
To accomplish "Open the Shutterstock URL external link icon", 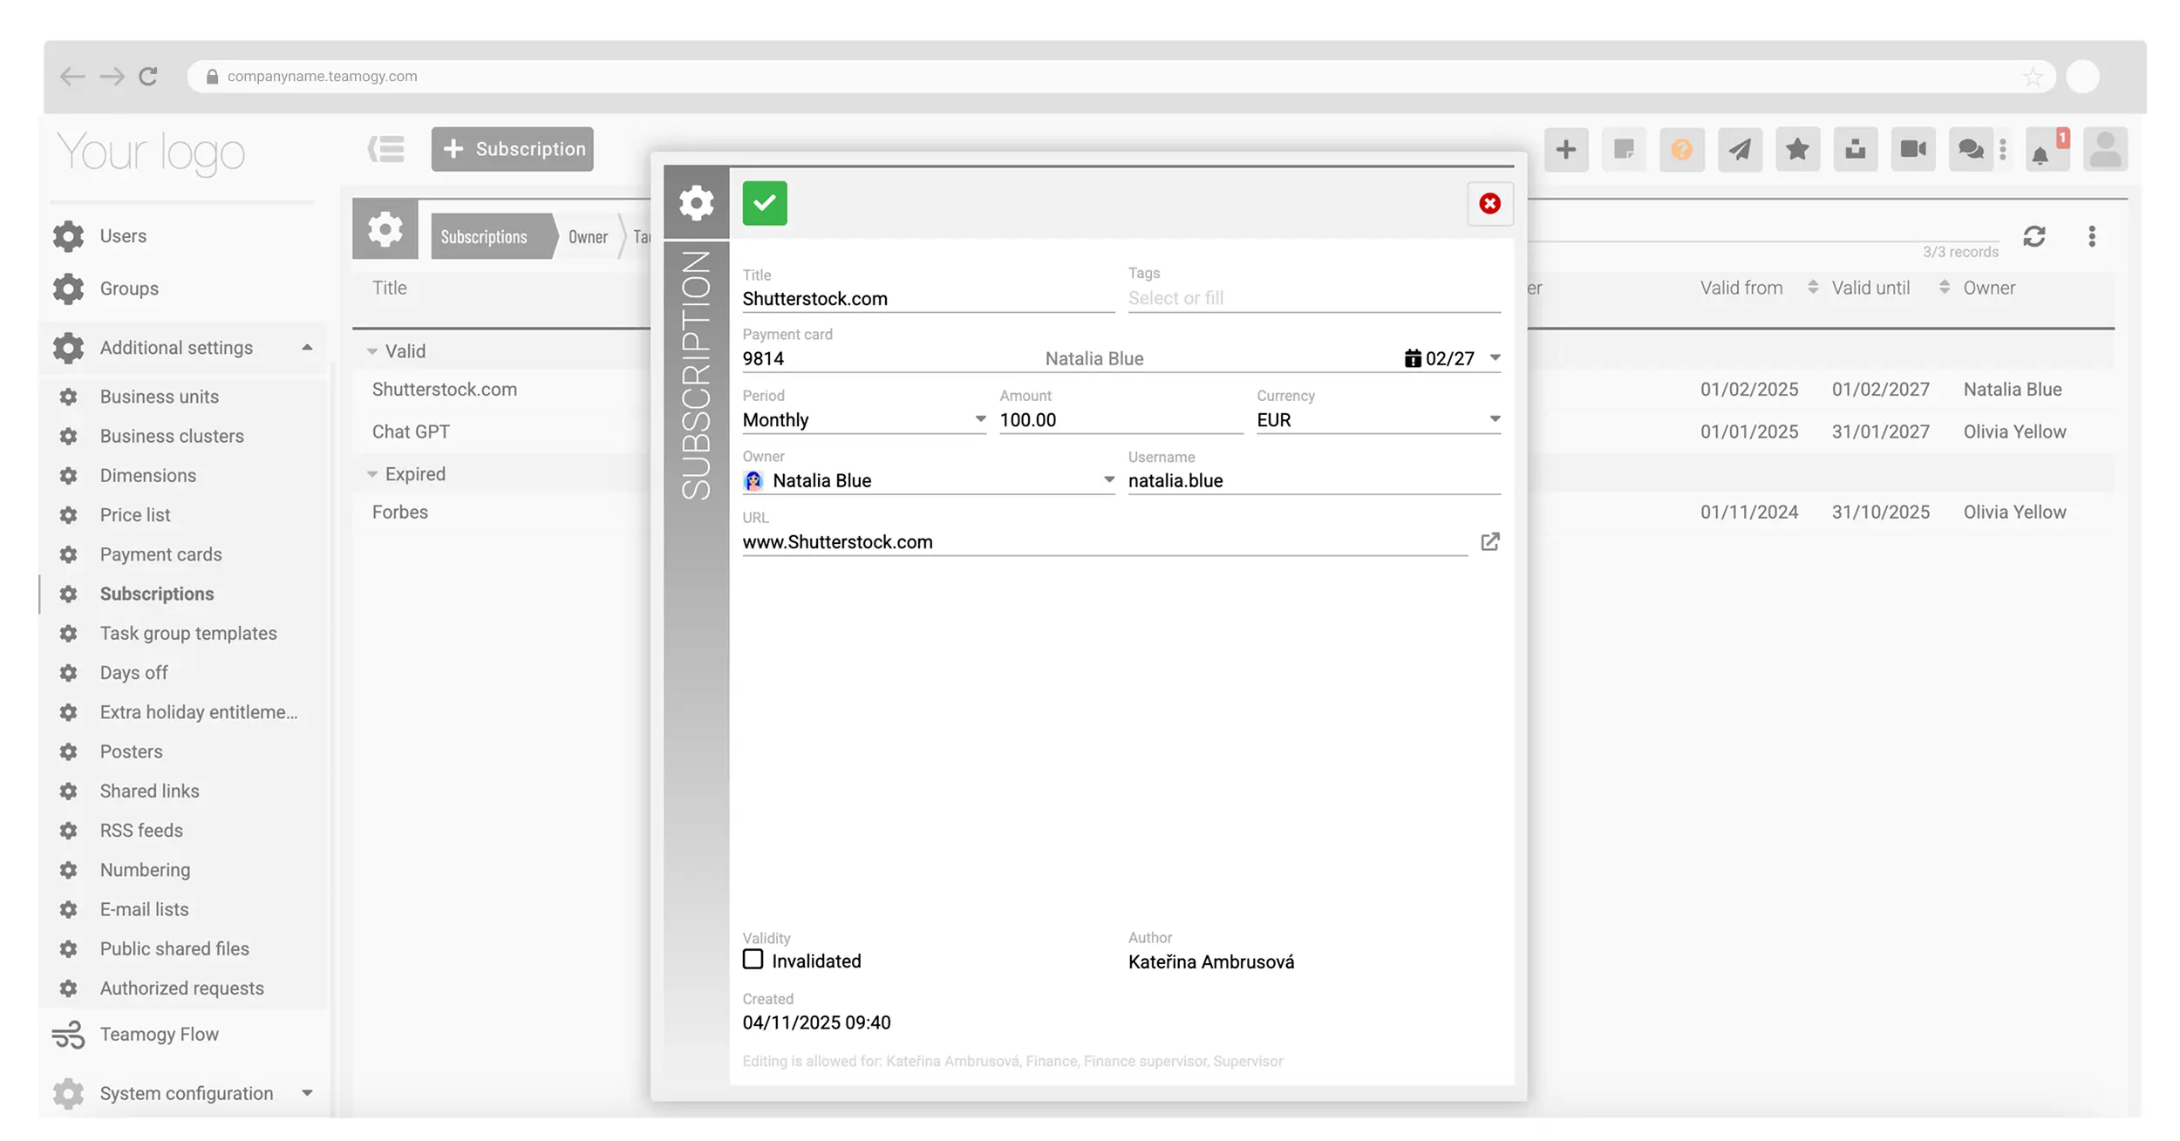I will pyautogui.click(x=1489, y=541).
